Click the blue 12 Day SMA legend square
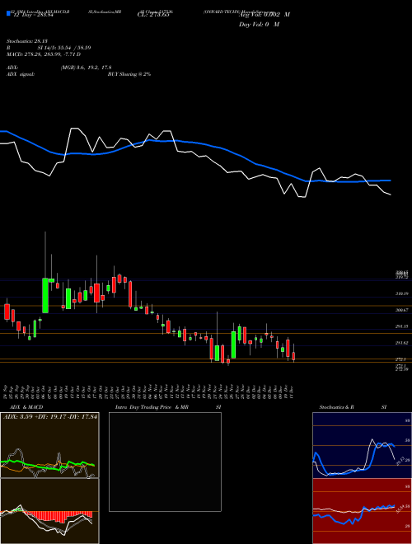This screenshot has width=412, height=544. pos(8,13)
